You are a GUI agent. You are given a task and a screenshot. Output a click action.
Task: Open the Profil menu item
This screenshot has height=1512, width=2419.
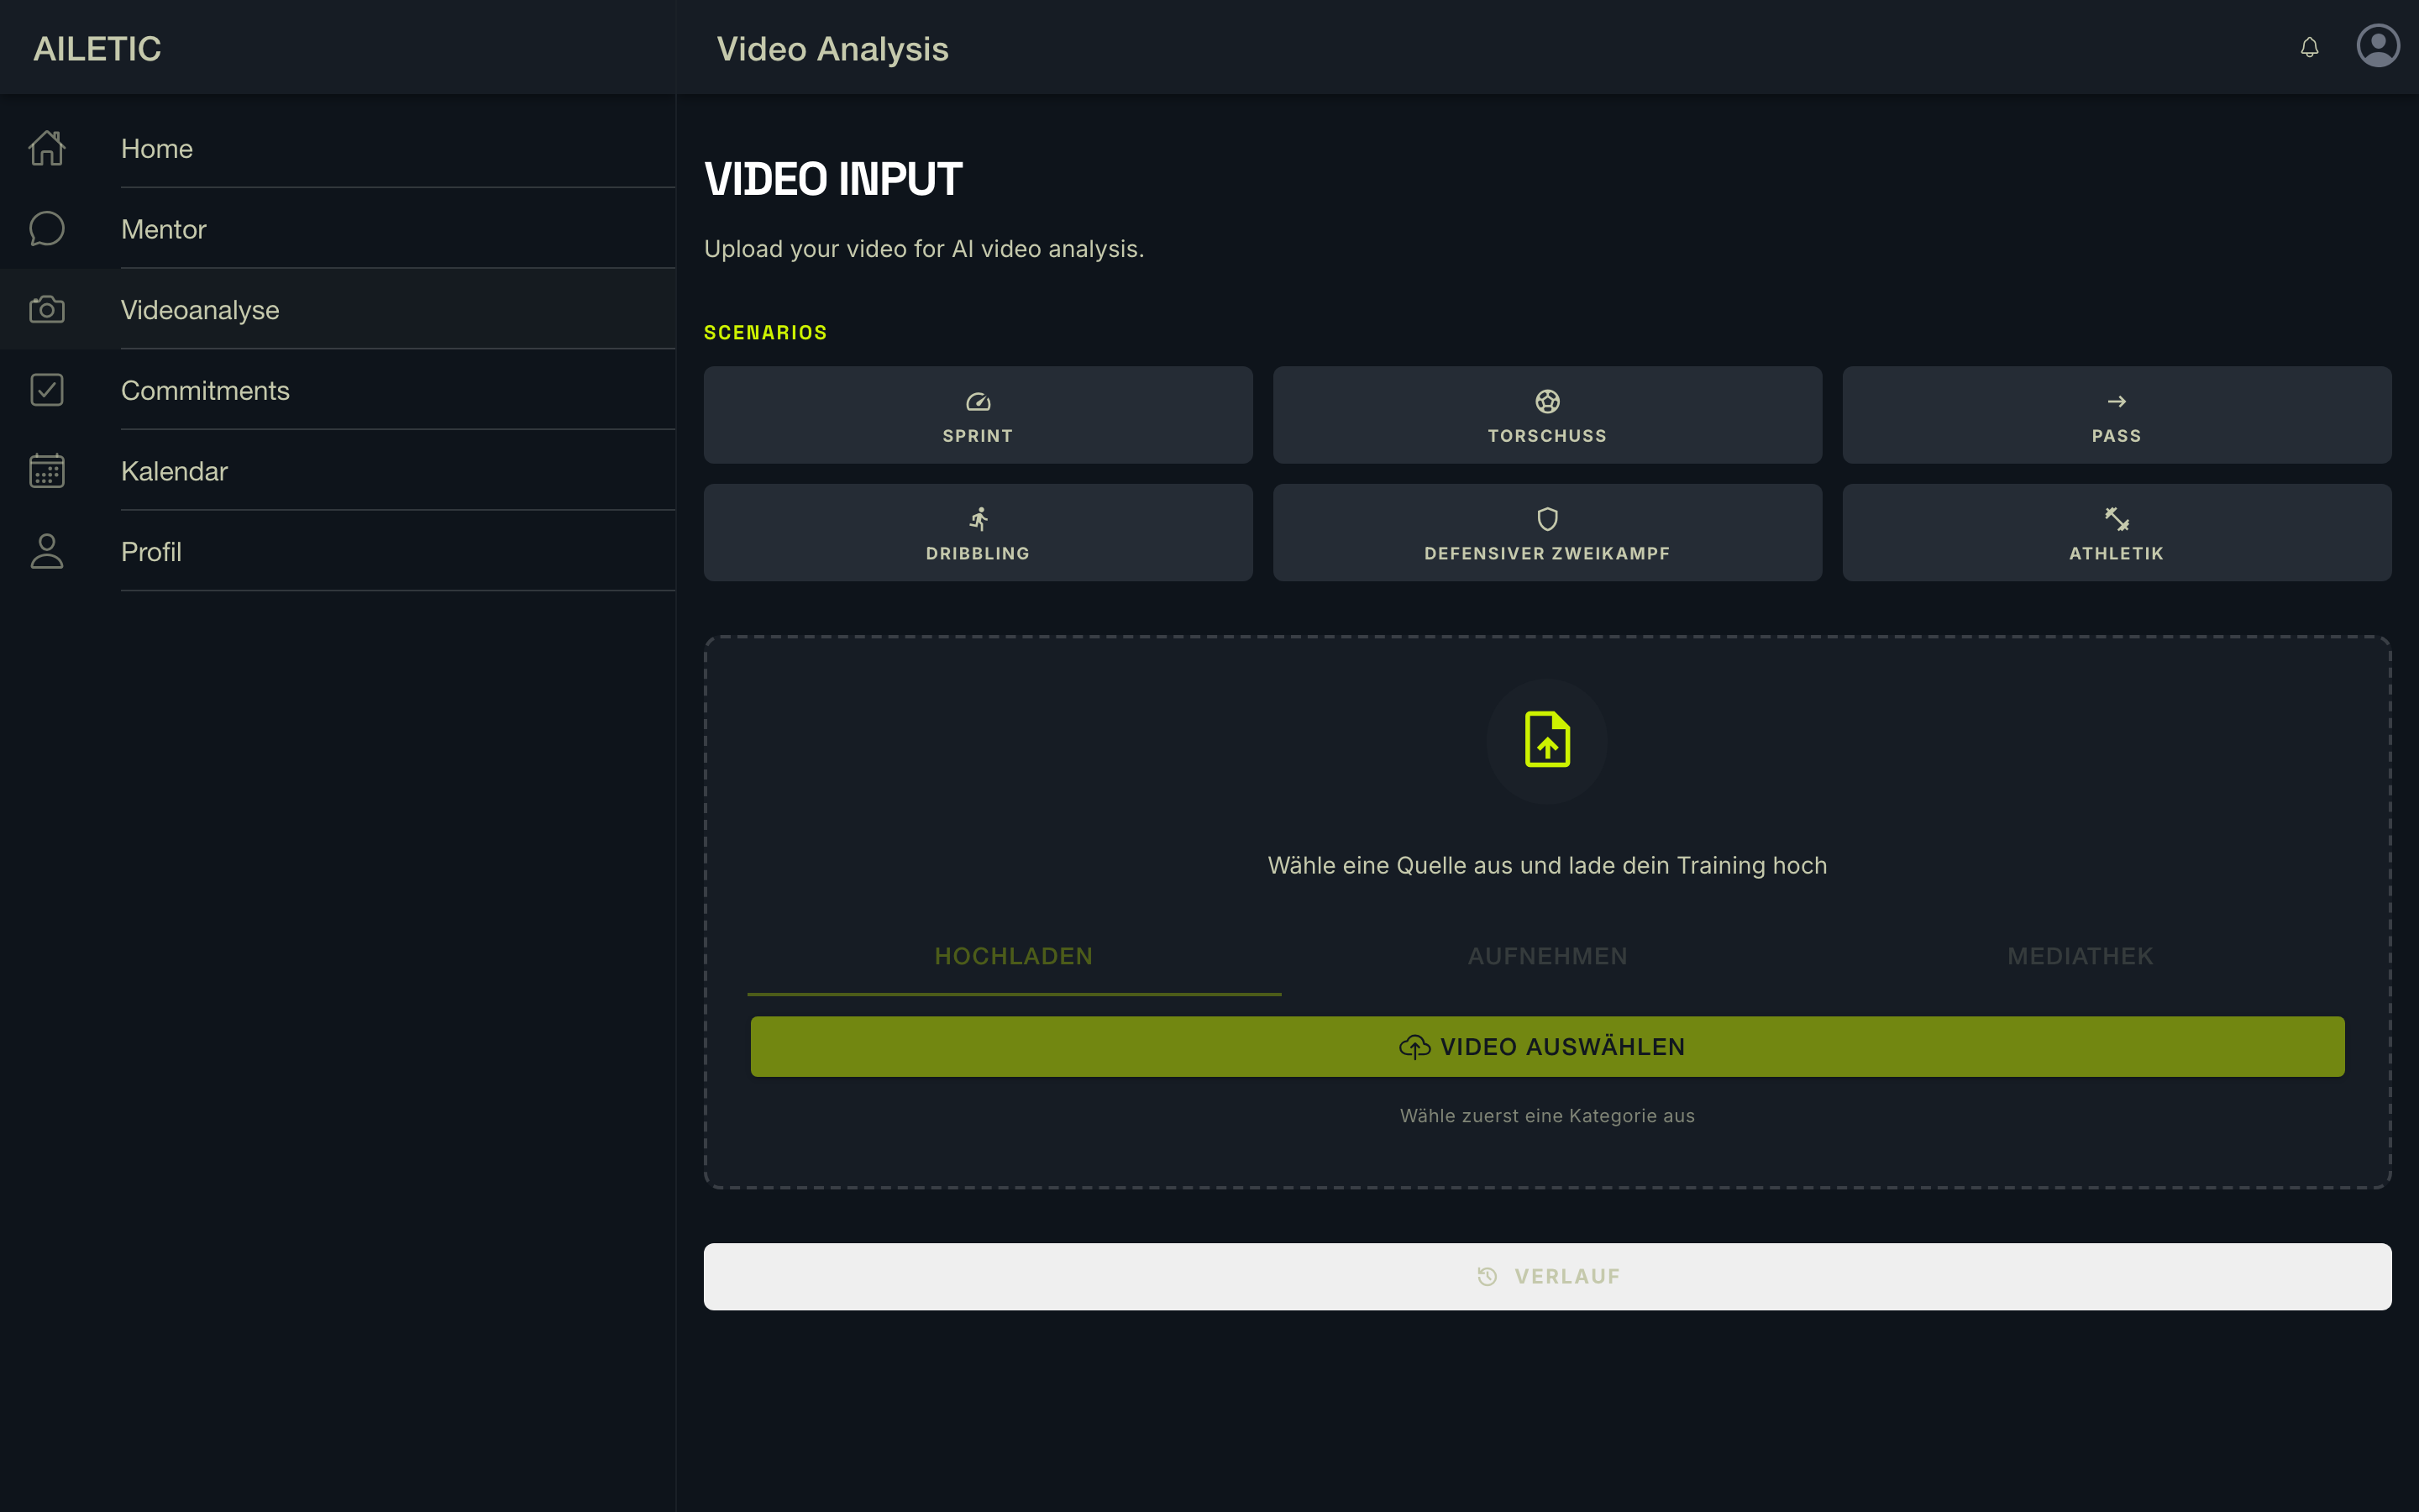coord(338,551)
